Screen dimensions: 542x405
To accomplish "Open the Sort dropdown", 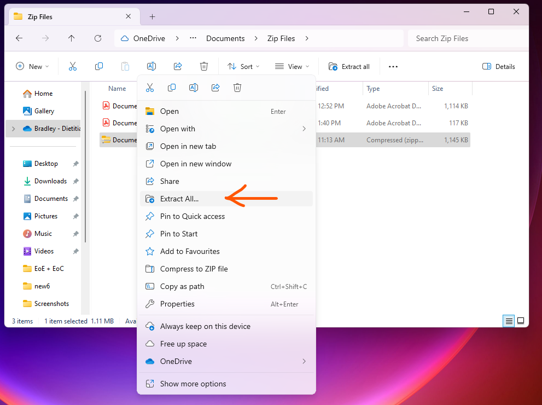I will (x=243, y=66).
